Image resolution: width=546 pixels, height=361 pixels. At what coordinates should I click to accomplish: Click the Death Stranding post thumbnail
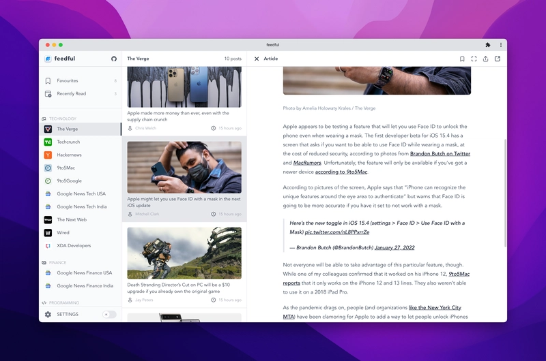pyautogui.click(x=184, y=253)
